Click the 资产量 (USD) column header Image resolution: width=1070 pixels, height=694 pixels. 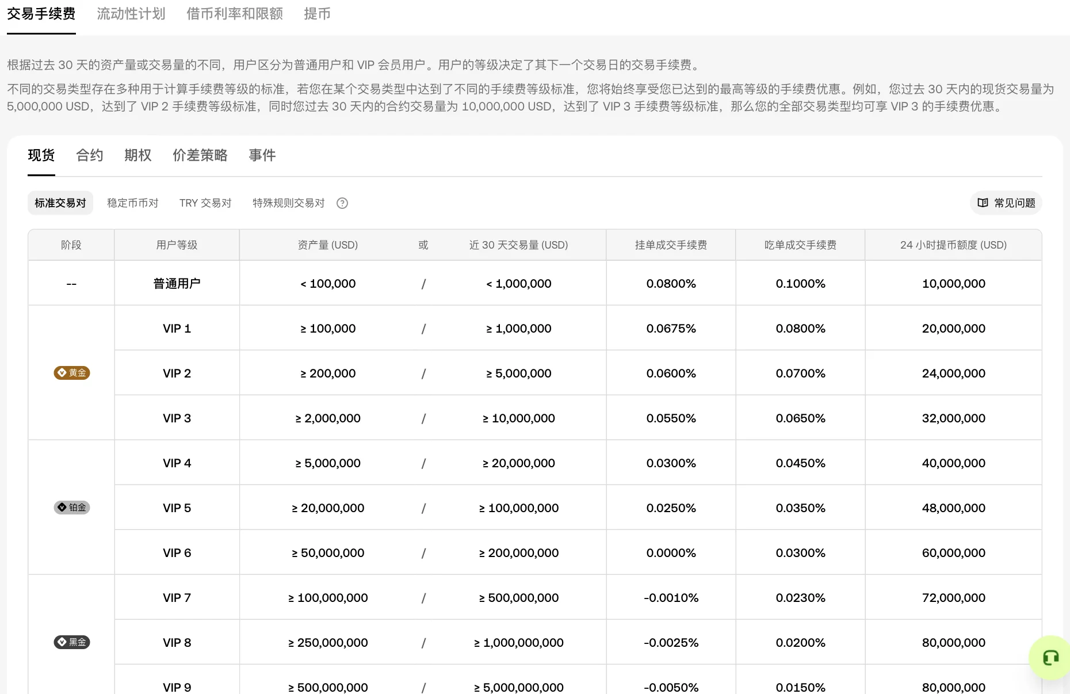pos(328,245)
